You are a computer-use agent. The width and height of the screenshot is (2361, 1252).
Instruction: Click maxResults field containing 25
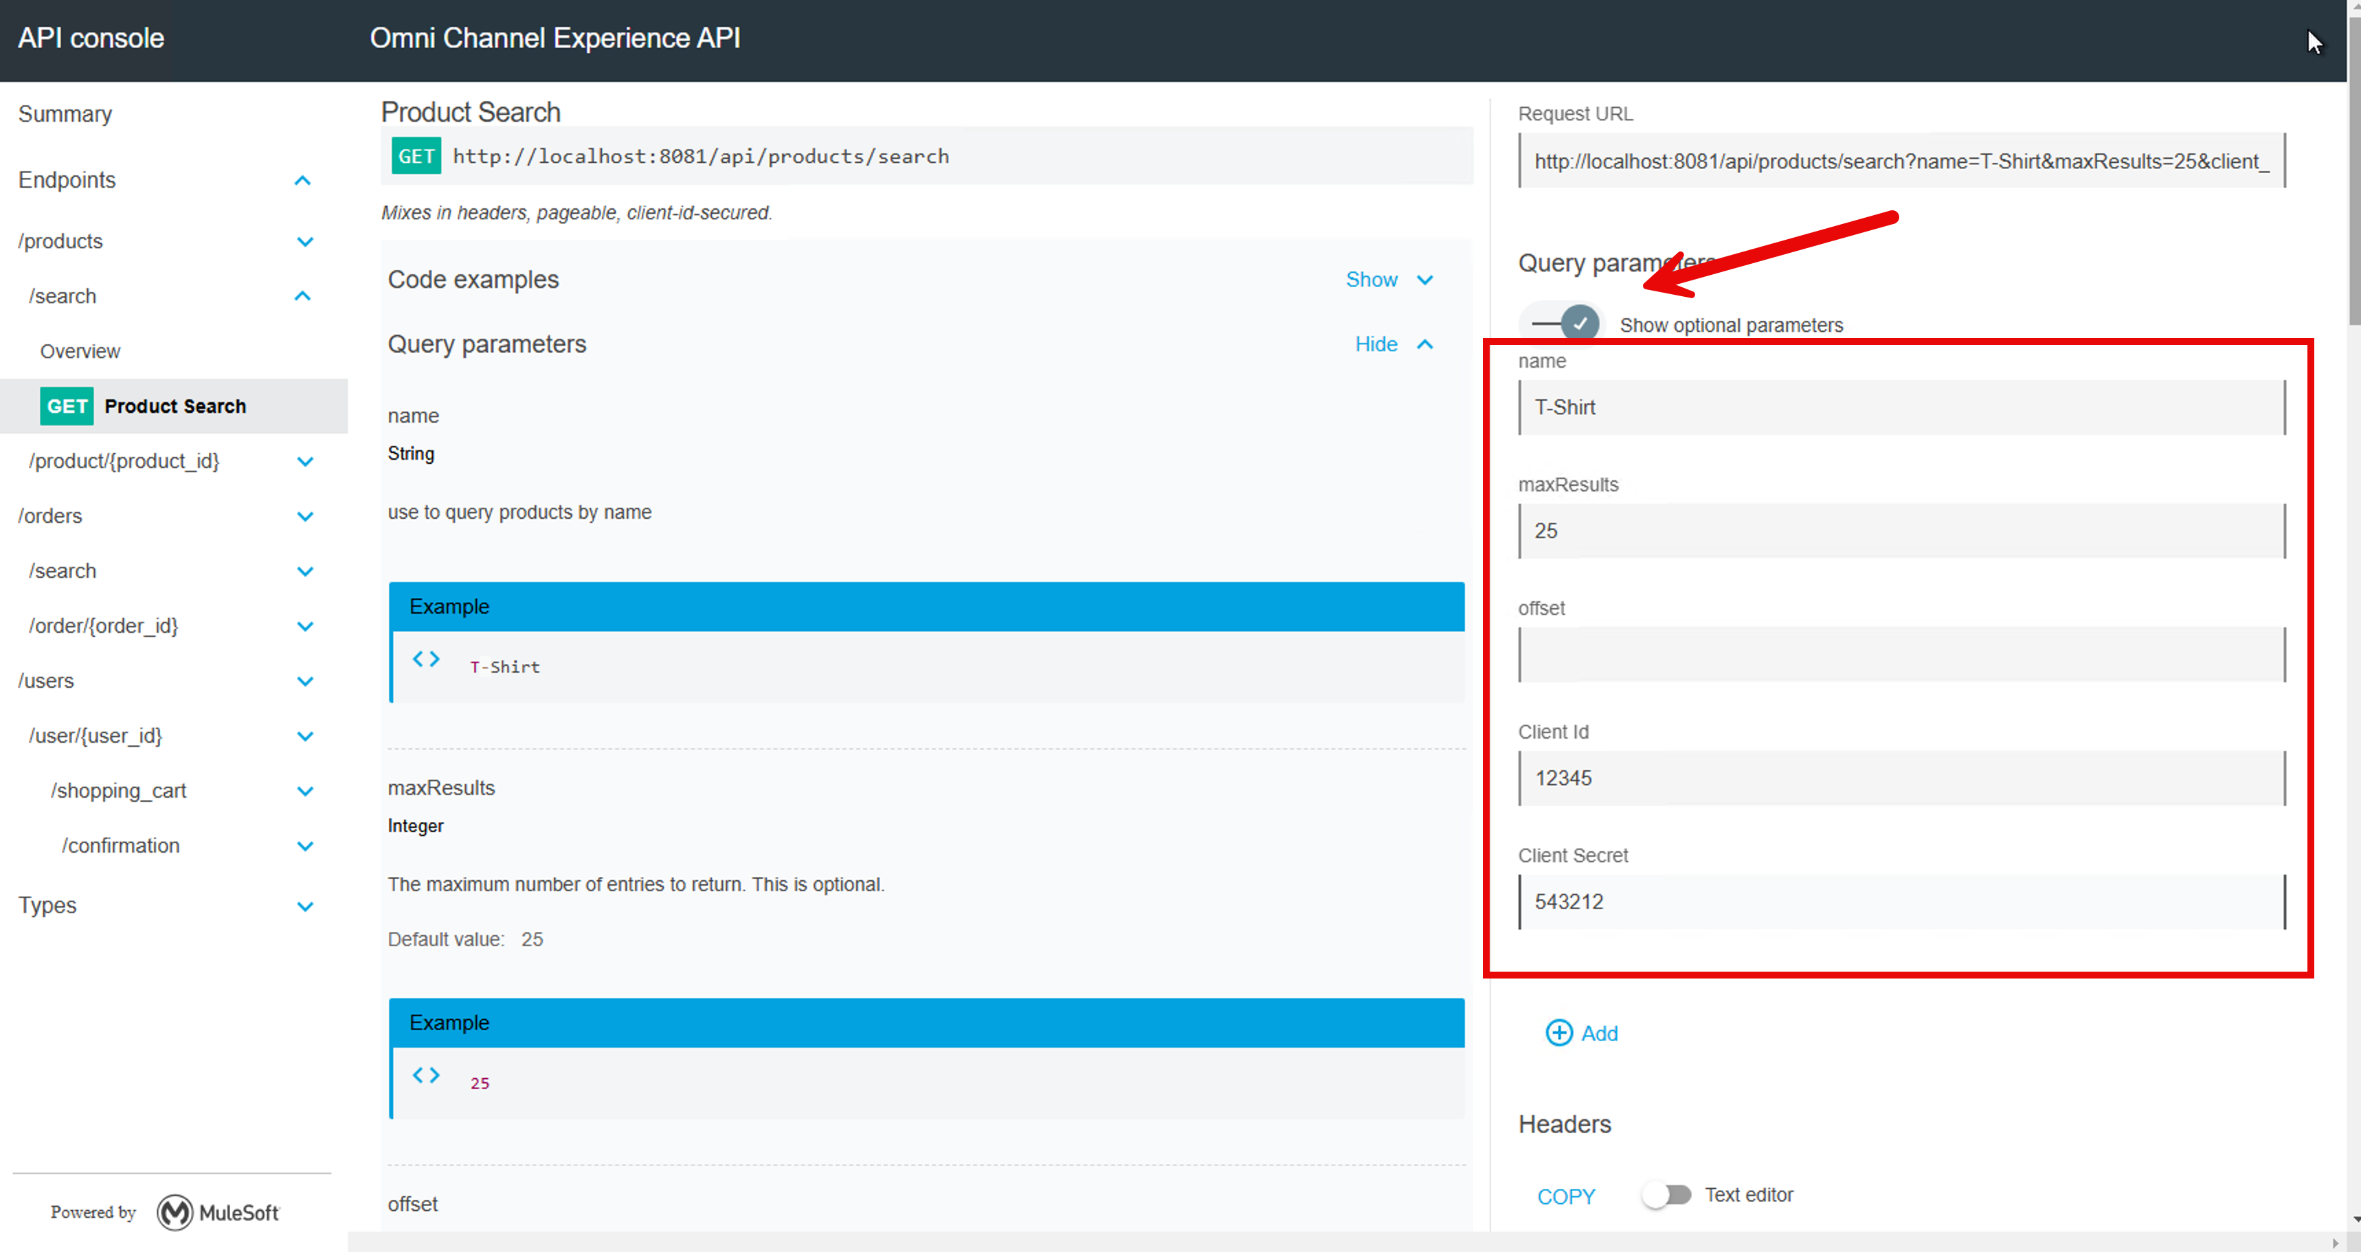(x=1902, y=530)
